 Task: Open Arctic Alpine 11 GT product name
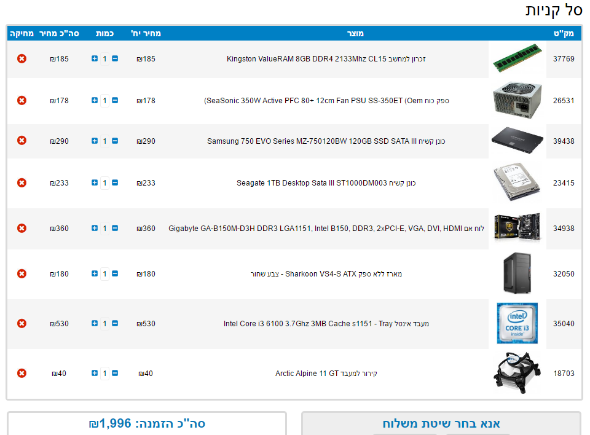point(326,374)
